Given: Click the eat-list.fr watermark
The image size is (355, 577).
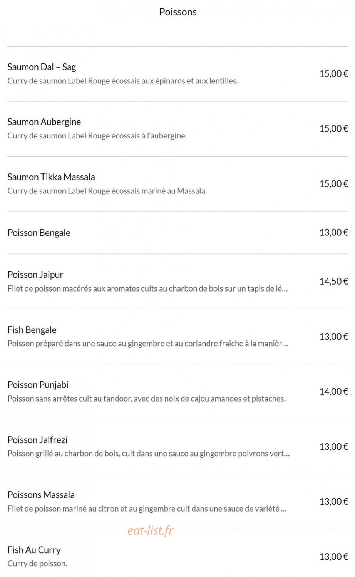Looking at the screenshot, I should tap(151, 530).
